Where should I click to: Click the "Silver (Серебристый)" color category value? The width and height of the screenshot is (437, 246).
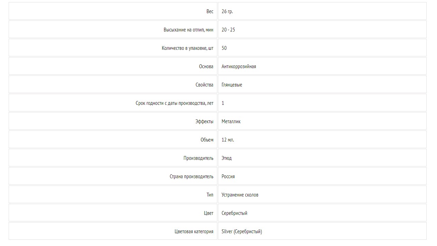tap(241, 231)
